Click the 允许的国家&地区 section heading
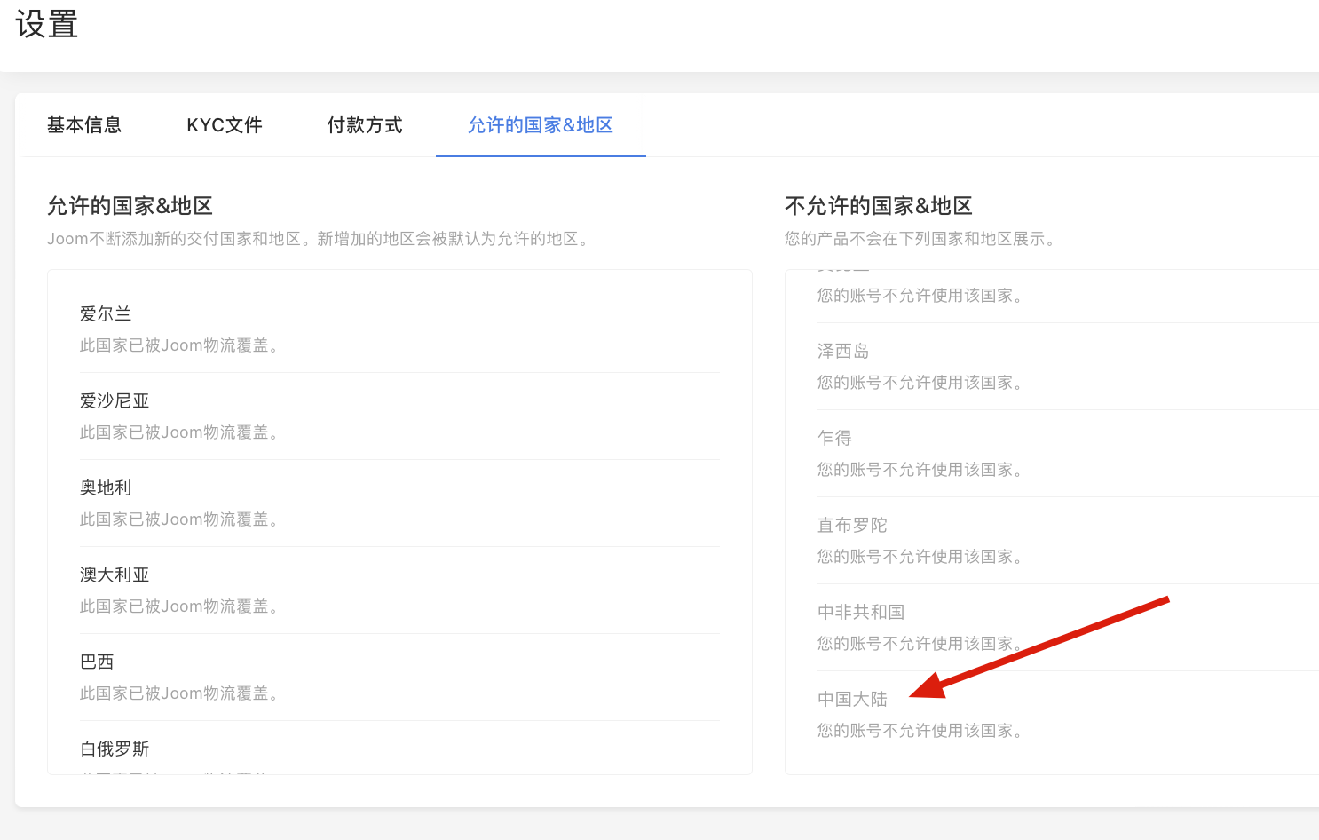 [x=130, y=206]
